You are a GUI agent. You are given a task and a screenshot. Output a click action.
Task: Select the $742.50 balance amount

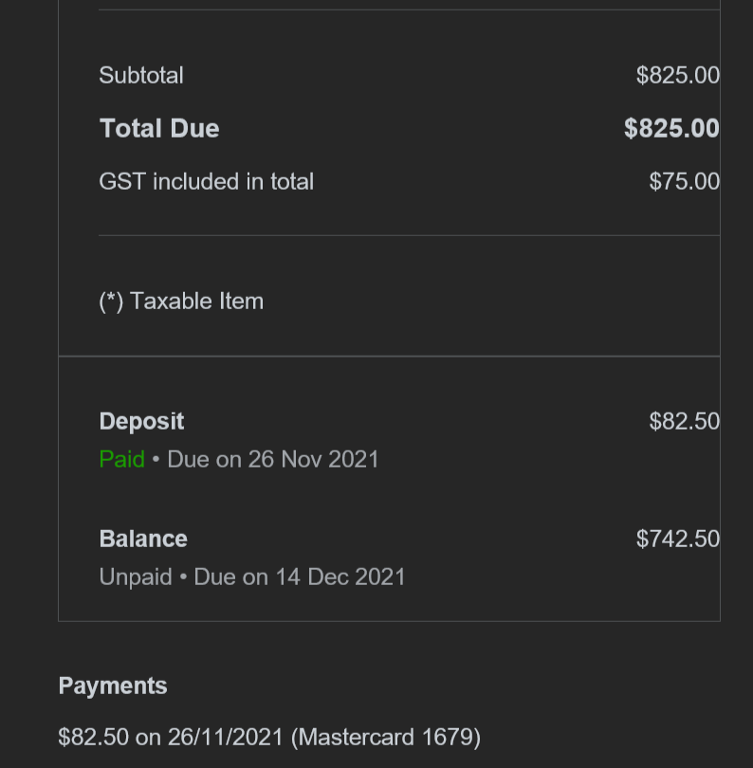pyautogui.click(x=677, y=539)
